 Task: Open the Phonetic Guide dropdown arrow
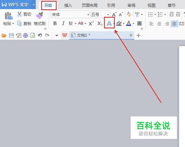(142, 15)
